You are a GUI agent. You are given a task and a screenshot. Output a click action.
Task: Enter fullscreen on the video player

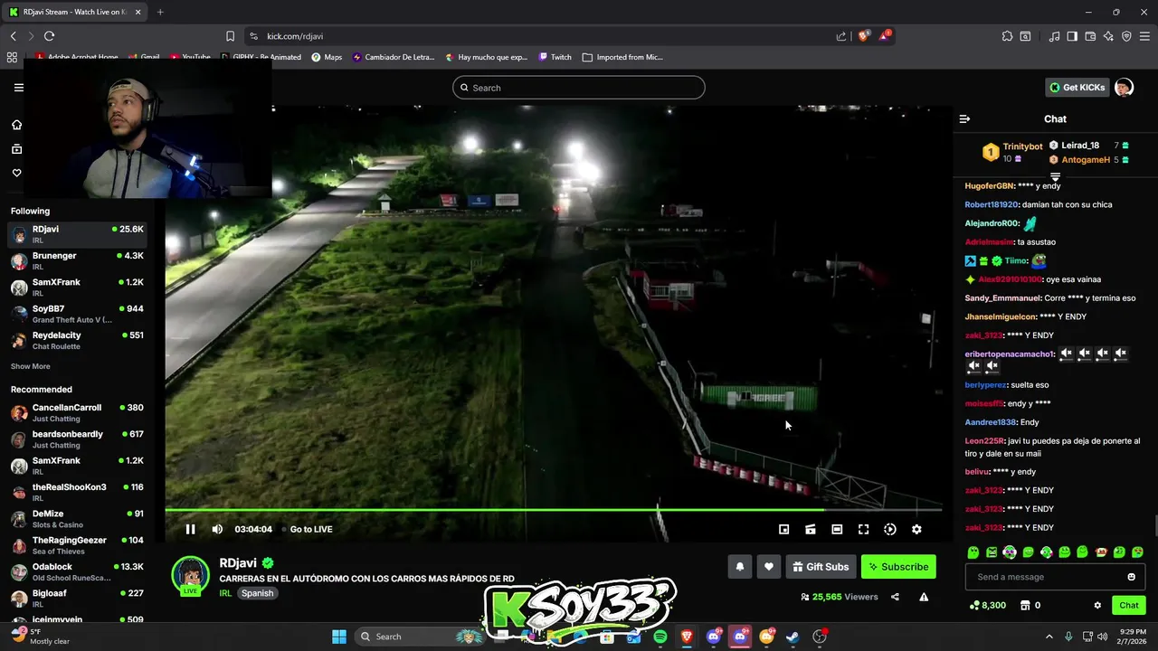(x=863, y=529)
